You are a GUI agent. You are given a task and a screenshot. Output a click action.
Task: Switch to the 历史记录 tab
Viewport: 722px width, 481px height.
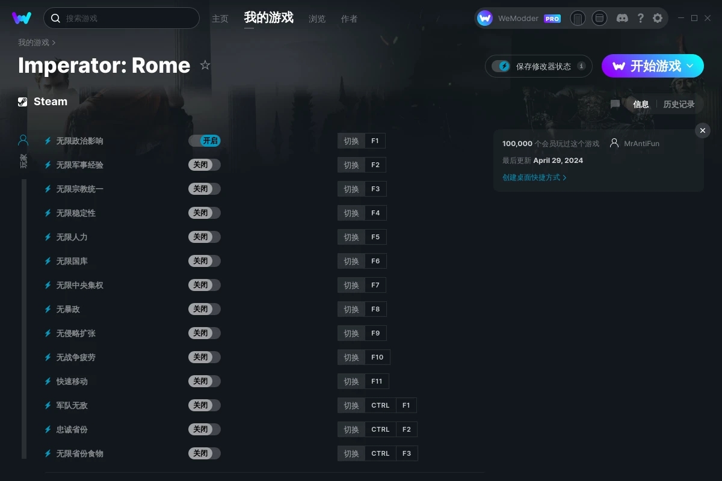click(679, 104)
